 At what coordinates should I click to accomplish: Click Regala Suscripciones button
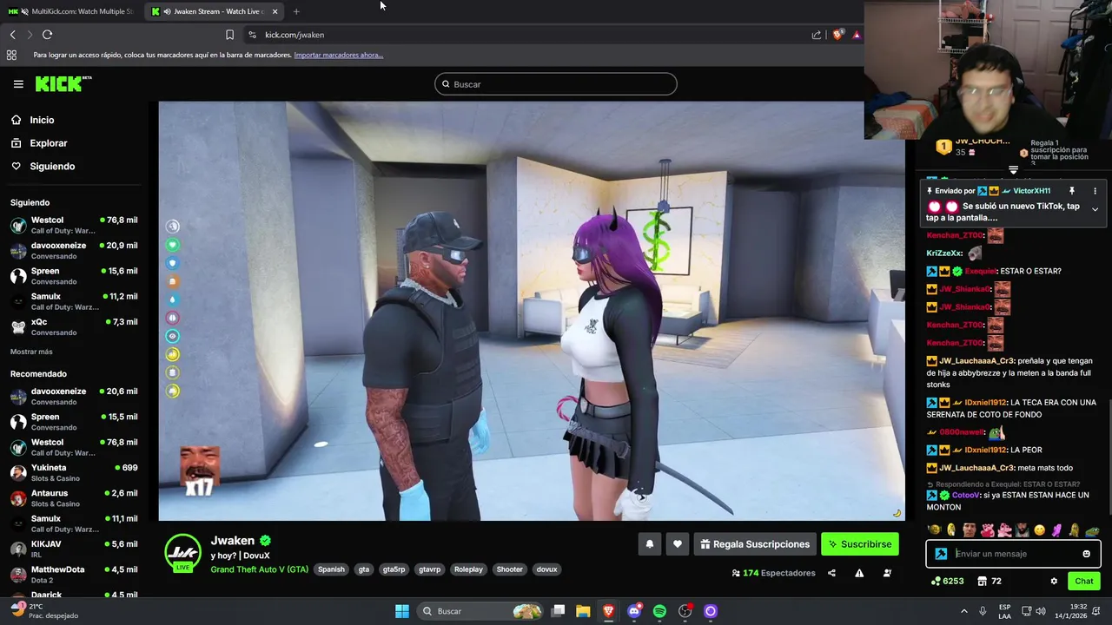(x=754, y=544)
